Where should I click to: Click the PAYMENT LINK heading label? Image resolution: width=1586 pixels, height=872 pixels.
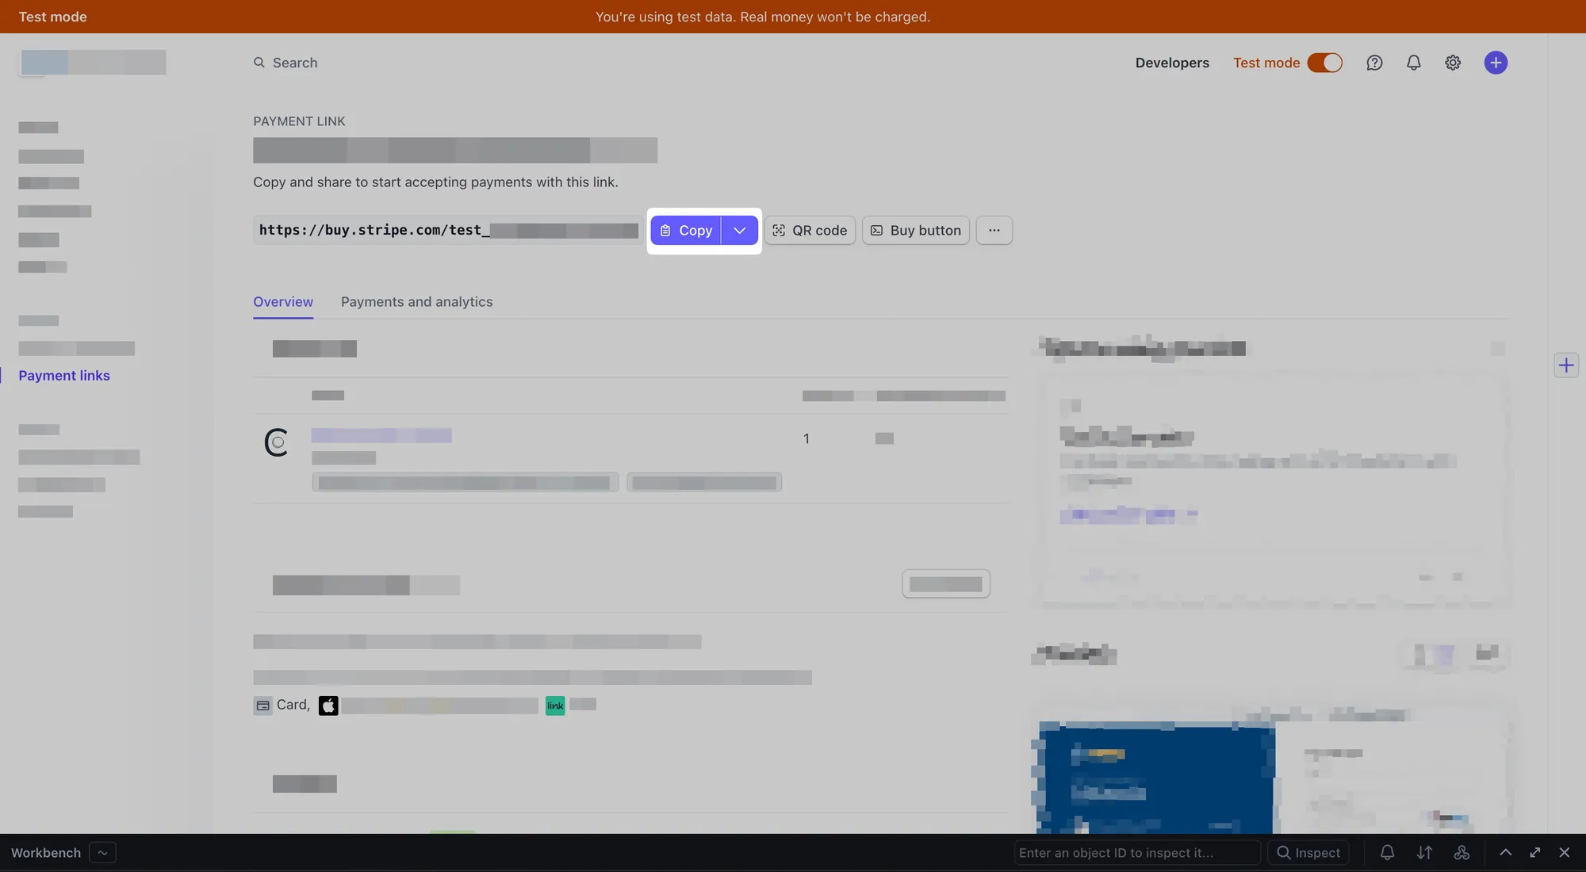299,121
